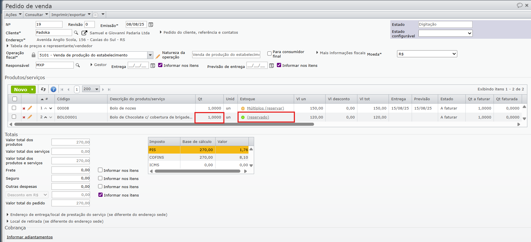The image size is (531, 242).
Task: Sort the grid by Vl tot column
Action: (x=365, y=99)
